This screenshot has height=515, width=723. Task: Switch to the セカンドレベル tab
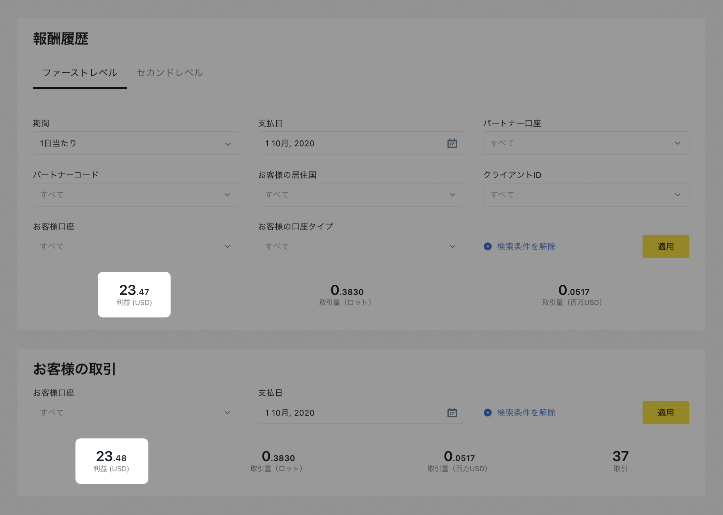point(169,73)
